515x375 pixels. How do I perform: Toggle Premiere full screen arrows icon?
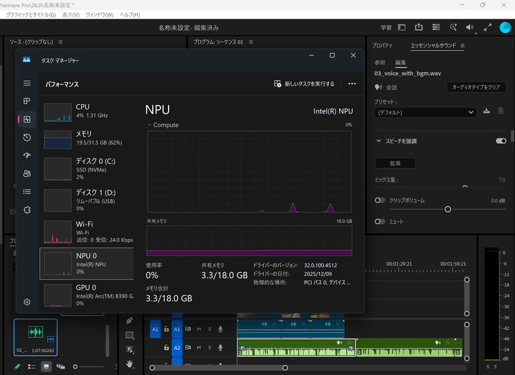tap(488, 27)
